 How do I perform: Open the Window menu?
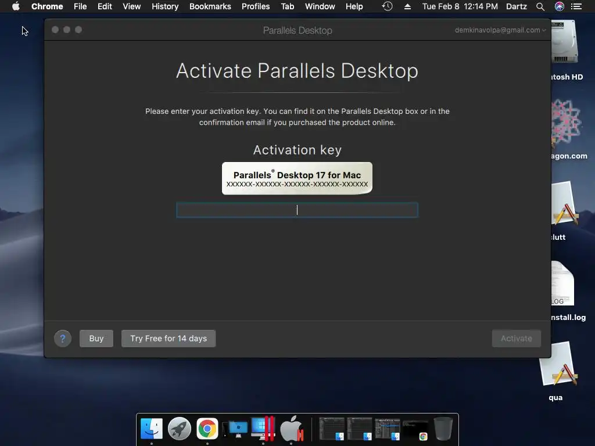(x=320, y=6)
